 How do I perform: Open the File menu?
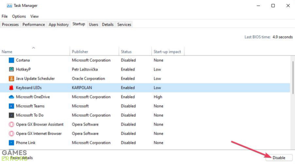5,17
